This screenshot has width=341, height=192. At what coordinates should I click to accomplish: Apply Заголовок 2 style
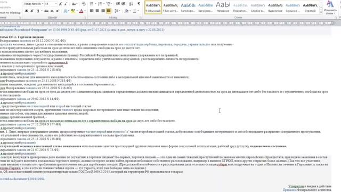(x=205, y=7)
